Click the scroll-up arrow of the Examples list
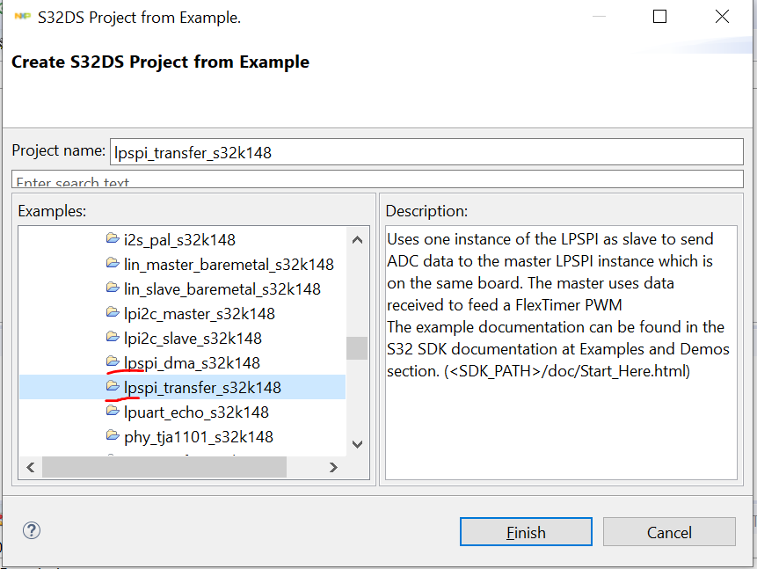 [x=357, y=238]
